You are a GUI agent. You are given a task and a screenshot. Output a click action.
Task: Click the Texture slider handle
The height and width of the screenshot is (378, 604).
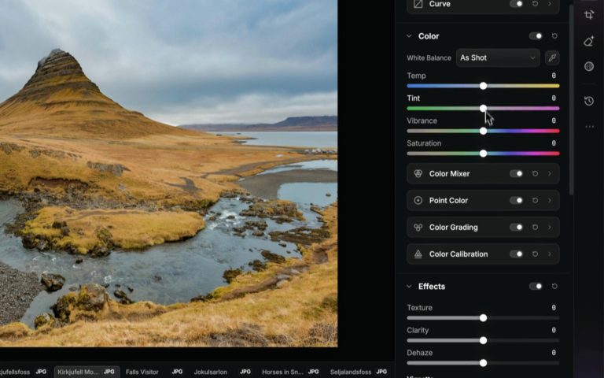[483, 318]
